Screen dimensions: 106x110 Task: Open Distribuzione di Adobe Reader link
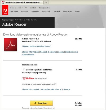click(x=50, y=53)
